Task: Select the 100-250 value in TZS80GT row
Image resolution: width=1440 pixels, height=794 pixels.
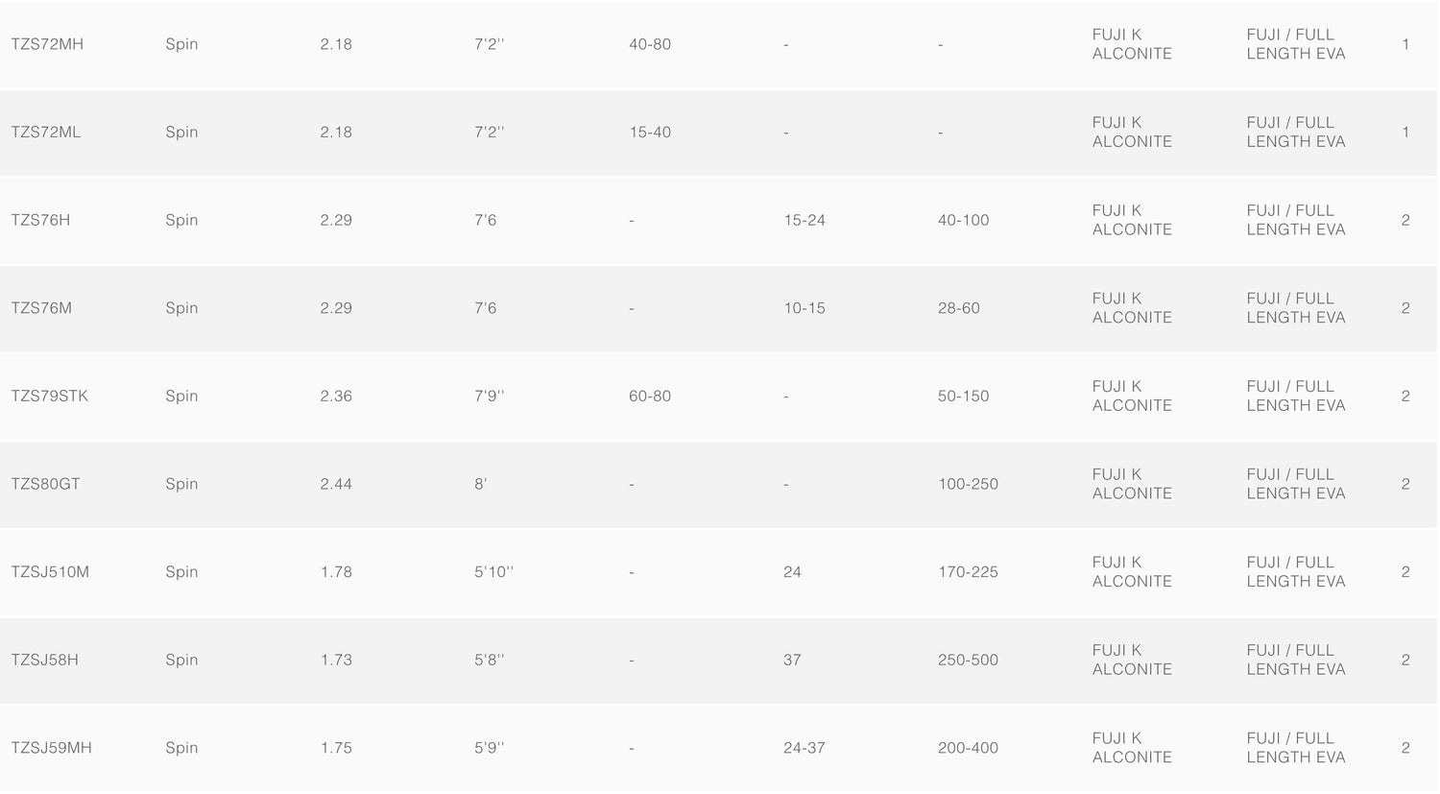Action: (968, 484)
